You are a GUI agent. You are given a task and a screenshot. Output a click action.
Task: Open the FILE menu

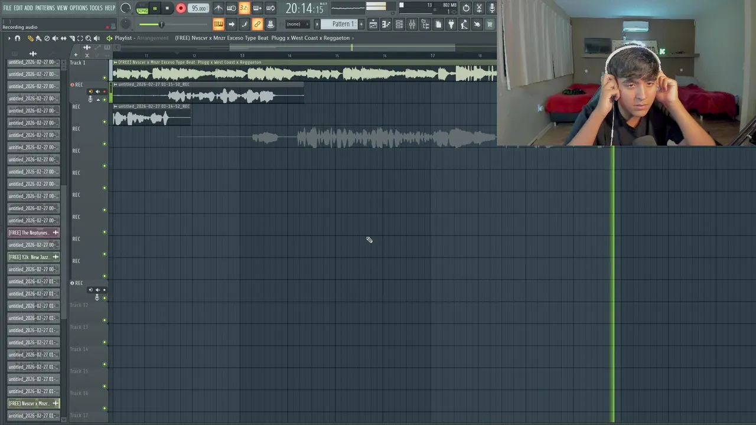click(7, 8)
